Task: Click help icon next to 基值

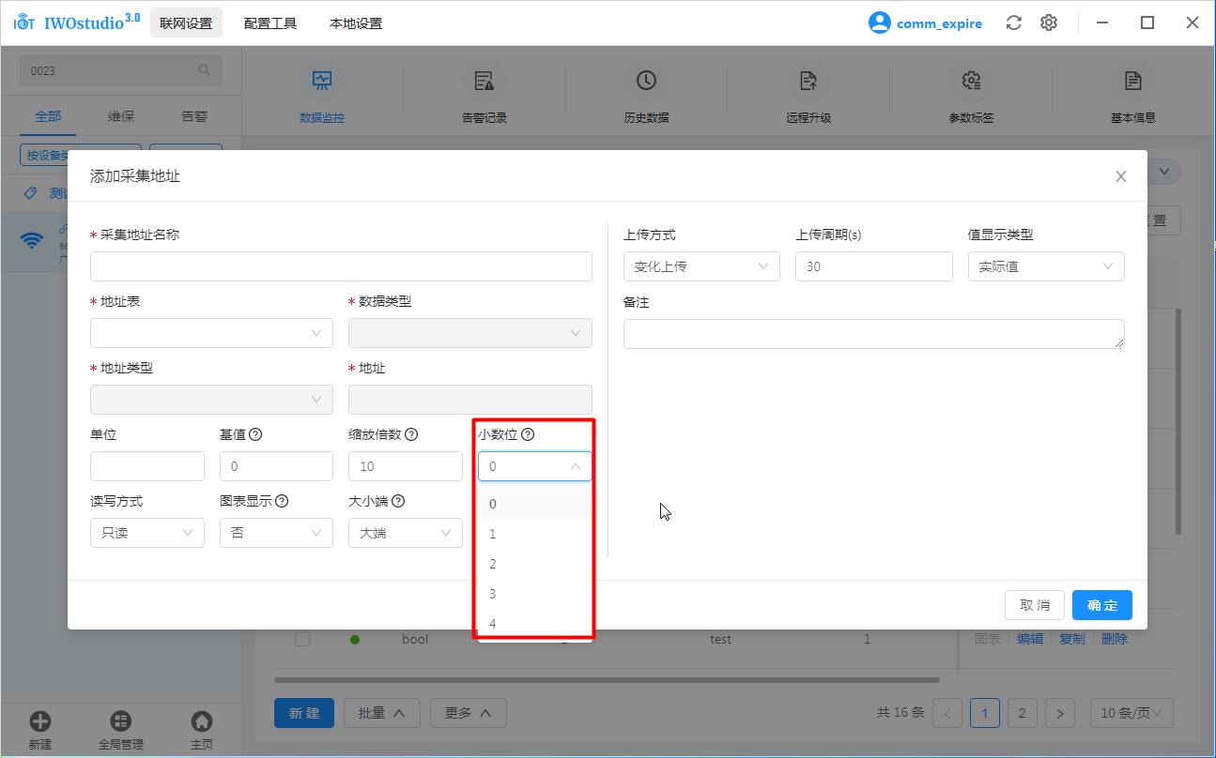Action: 255,434
